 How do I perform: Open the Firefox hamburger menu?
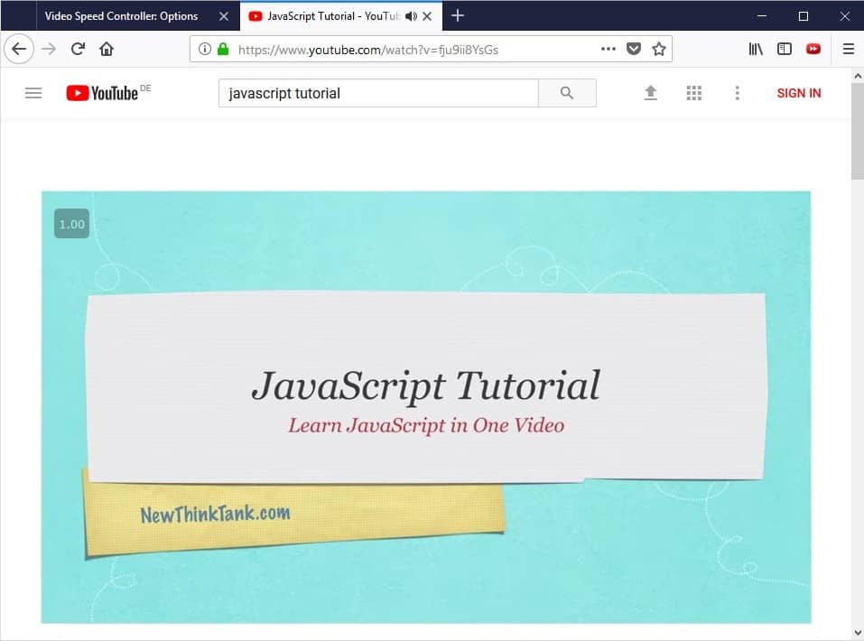[x=849, y=49]
